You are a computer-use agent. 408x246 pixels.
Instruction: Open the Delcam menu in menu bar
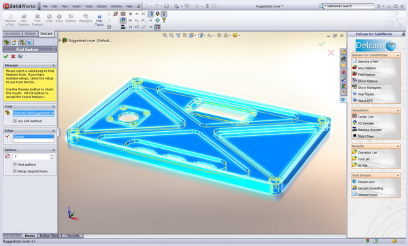point(101,6)
